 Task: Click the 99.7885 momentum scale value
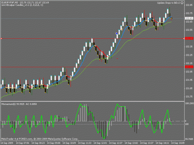click(189, 139)
